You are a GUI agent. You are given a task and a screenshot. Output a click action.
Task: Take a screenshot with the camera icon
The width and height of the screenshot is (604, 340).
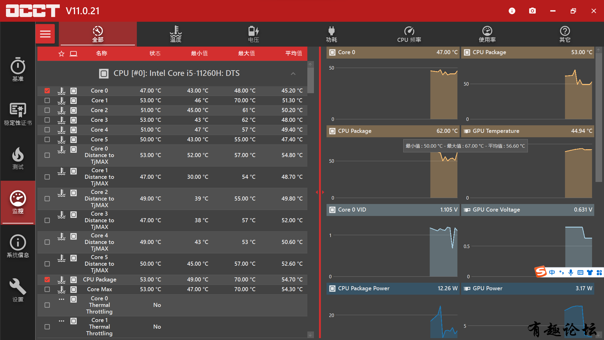point(532,11)
